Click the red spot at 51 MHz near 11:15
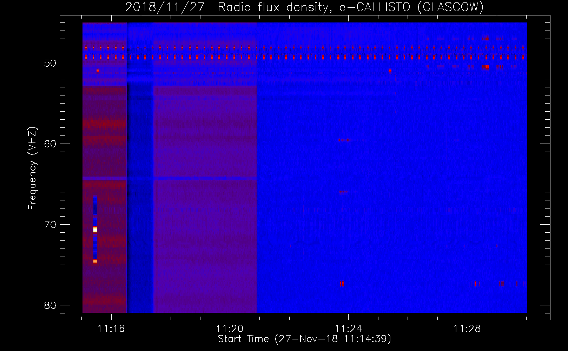568x351 pixels. (98, 71)
